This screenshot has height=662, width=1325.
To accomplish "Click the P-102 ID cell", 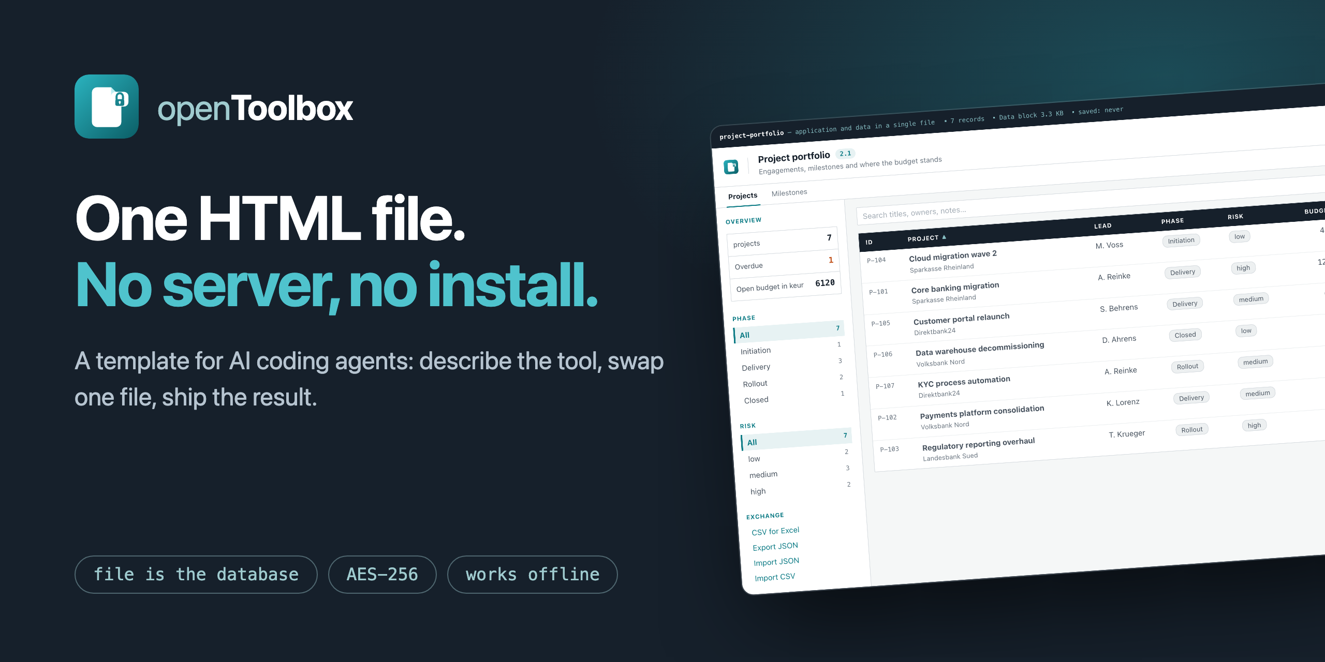I will (887, 417).
